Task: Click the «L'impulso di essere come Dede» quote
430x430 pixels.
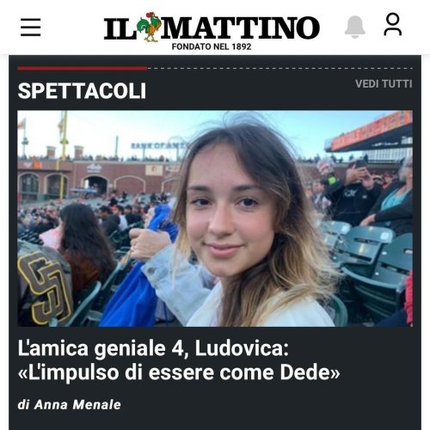Action: click(179, 372)
